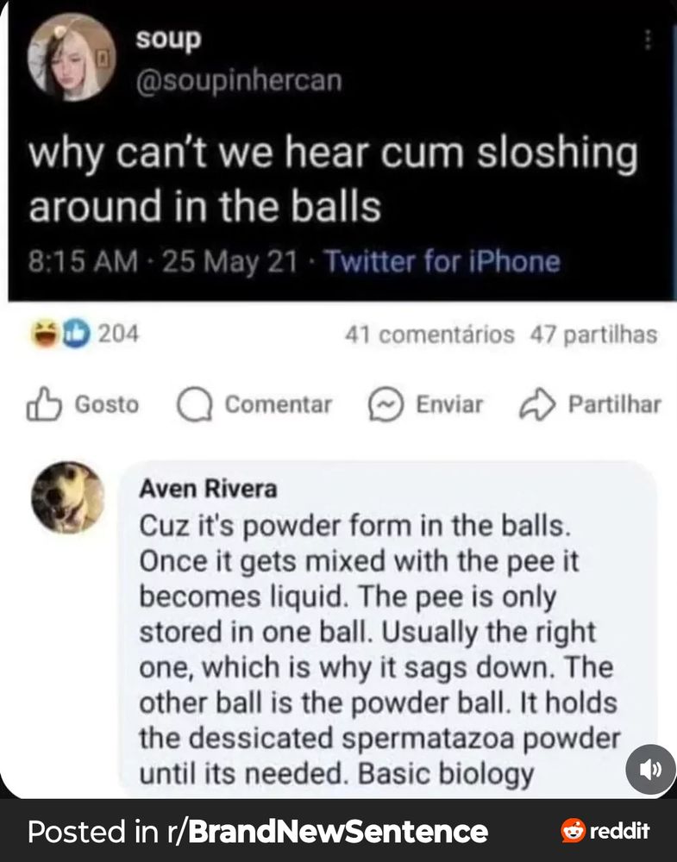Image resolution: width=677 pixels, height=862 pixels.
Task: Click the Gosto thumbs-up icon
Action: tap(43, 404)
